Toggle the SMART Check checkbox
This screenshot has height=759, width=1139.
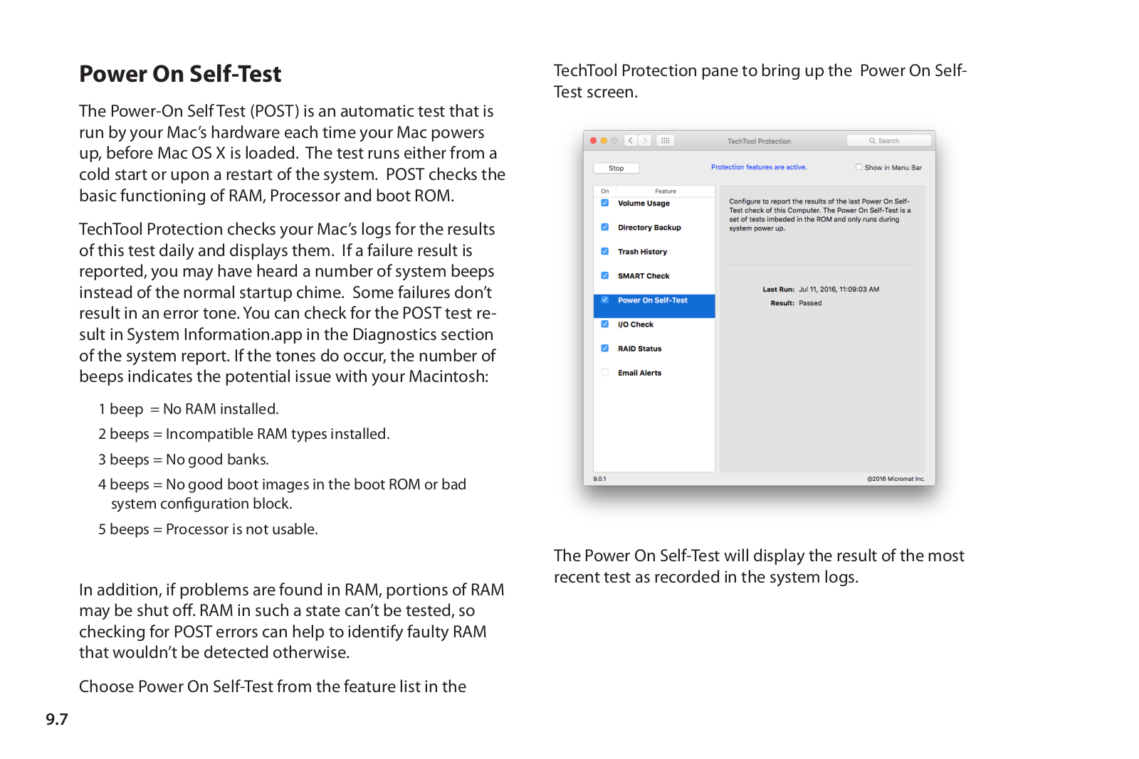(605, 275)
